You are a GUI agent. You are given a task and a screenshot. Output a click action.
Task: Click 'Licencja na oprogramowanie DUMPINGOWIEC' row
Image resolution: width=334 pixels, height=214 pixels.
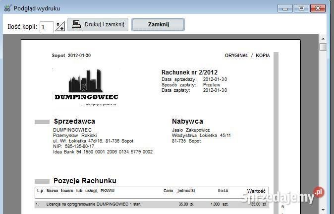(152, 204)
